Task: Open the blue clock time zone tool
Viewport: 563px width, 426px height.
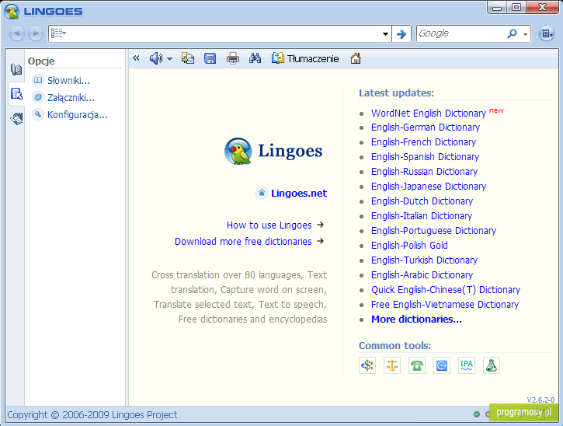Action: click(x=442, y=365)
